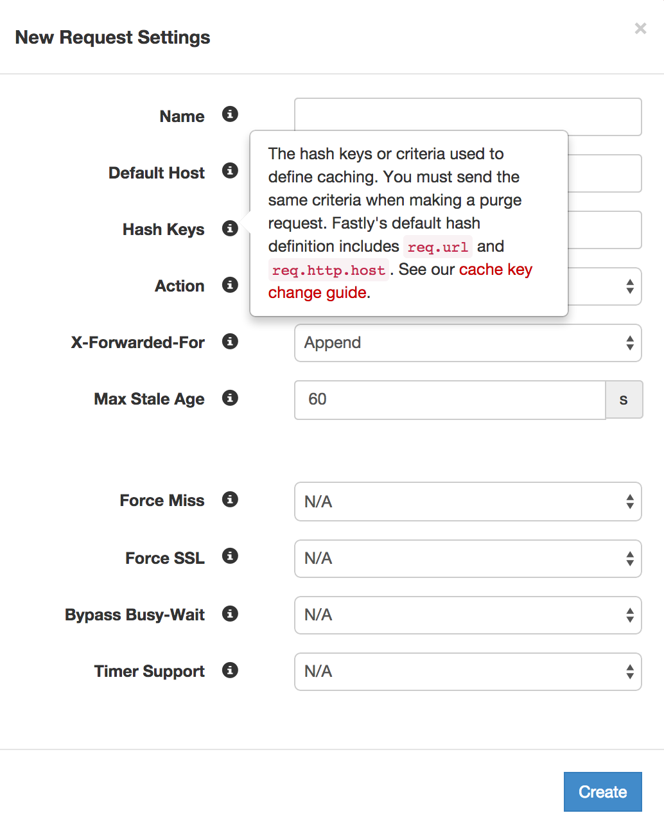Viewport: 664px width, 822px height.
Task: Click the Max Stale Age info icon
Action: (x=230, y=398)
